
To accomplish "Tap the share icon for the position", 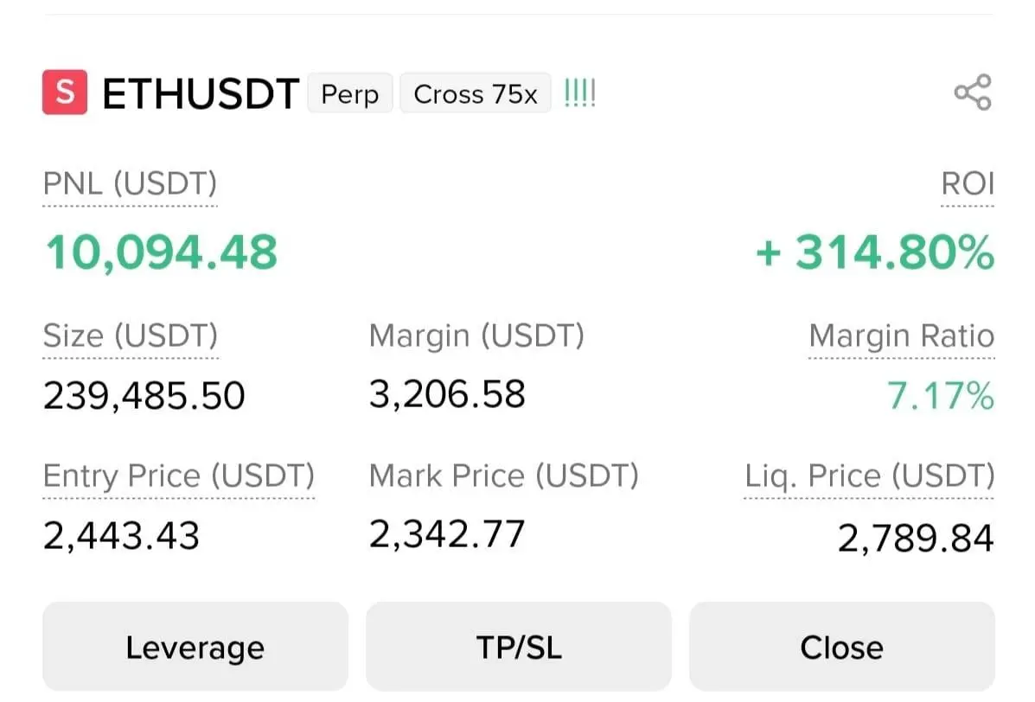I will pyautogui.click(x=973, y=93).
